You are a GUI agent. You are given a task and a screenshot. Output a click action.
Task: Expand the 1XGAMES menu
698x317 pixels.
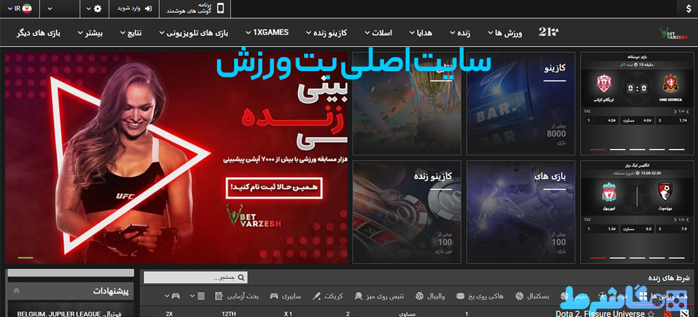click(x=267, y=32)
